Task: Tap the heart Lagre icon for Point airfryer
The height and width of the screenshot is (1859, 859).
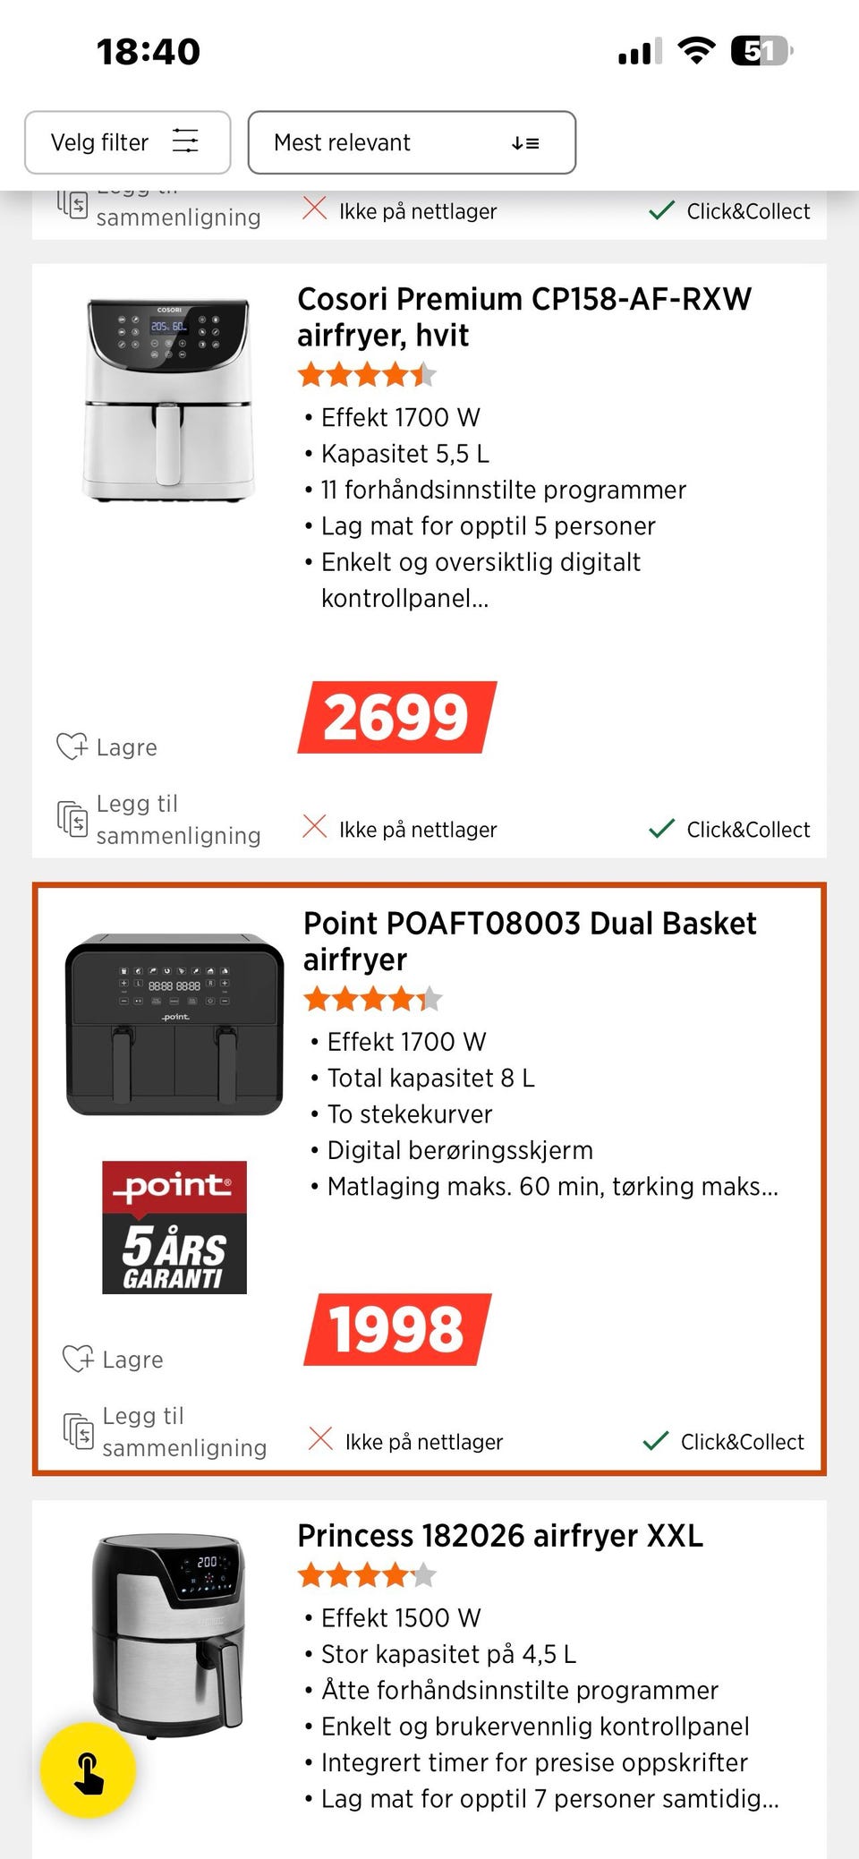Action: (x=79, y=1359)
